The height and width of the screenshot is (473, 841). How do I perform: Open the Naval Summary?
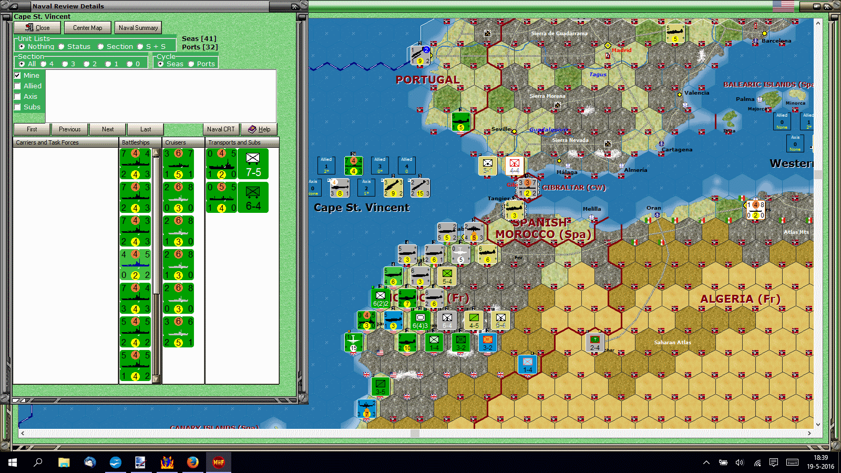coord(138,28)
